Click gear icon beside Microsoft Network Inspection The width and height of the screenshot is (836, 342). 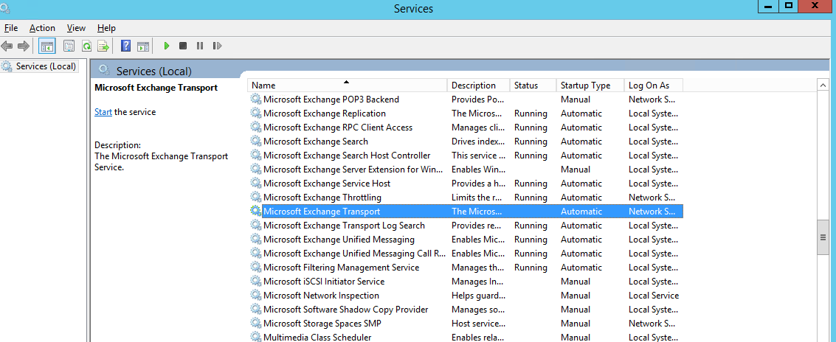pyautogui.click(x=256, y=295)
